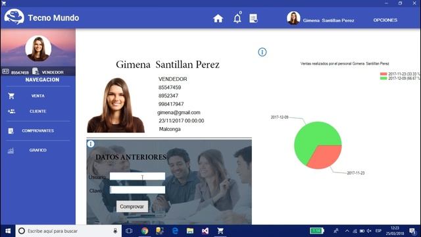This screenshot has width=421, height=237.
Task: Open Microsoft Edge from taskbar
Action: pyautogui.click(x=175, y=231)
